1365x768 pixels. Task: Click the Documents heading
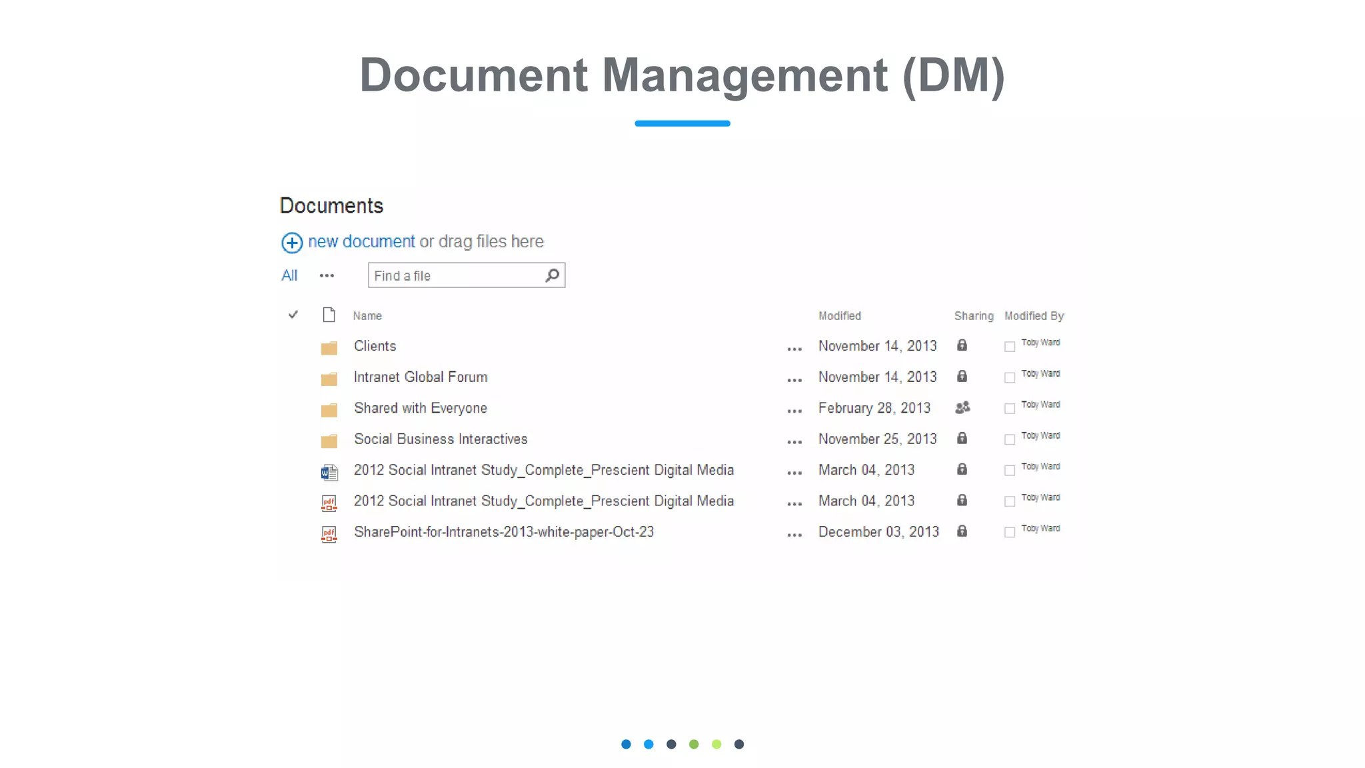pos(332,206)
